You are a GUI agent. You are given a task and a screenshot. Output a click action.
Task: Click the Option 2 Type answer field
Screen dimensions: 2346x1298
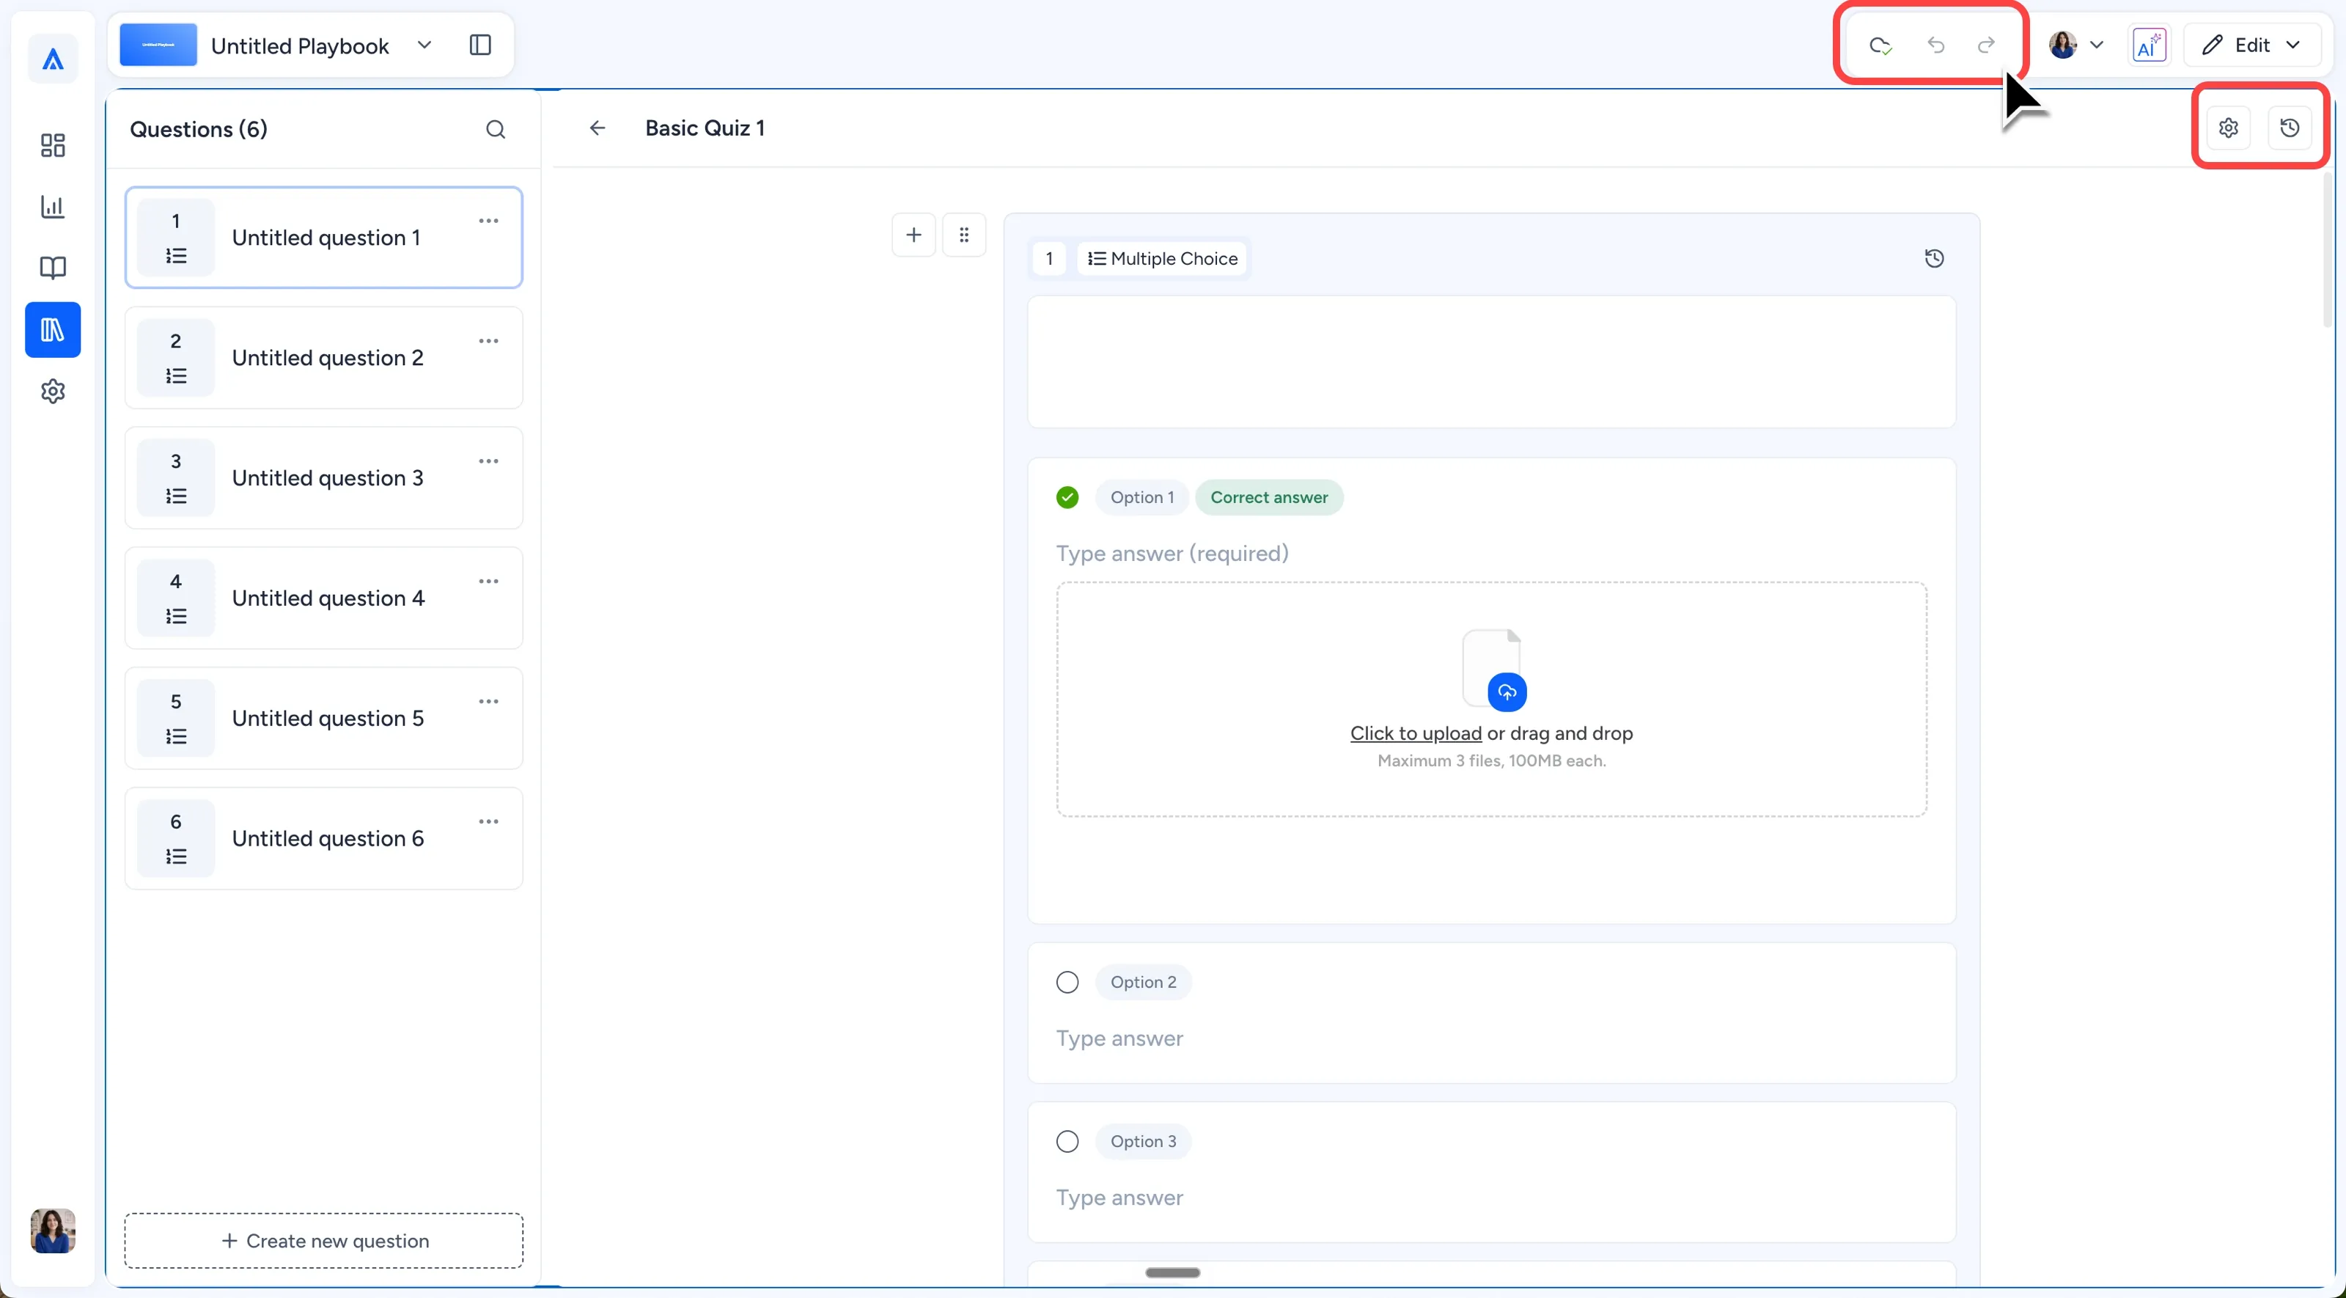click(x=1492, y=1038)
